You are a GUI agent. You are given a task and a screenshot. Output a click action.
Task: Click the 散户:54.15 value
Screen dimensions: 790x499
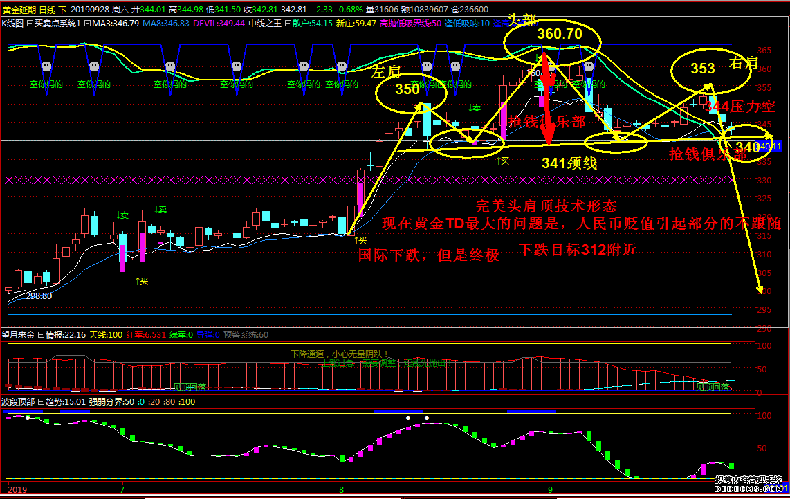pyautogui.click(x=313, y=24)
